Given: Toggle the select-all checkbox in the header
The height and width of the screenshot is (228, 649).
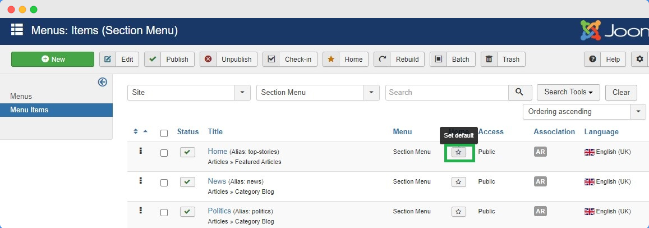Looking at the screenshot, I should [x=164, y=133].
